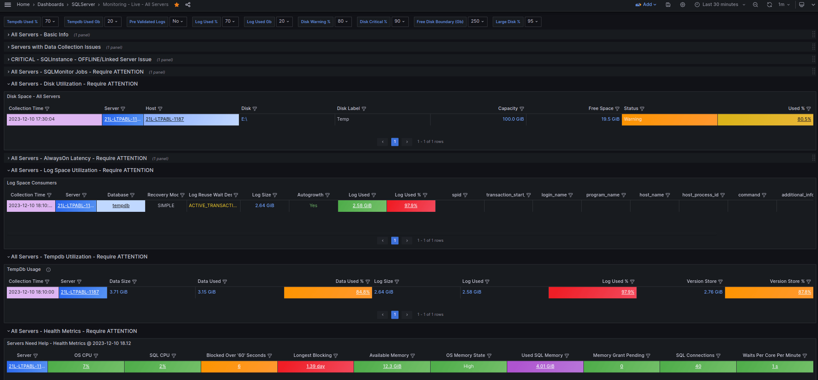Open refresh interval 1m dropdown
This screenshot has width=818, height=380.
click(x=784, y=5)
